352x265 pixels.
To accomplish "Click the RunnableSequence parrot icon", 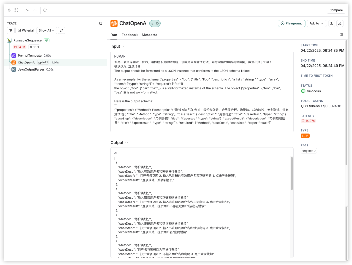I will pos(9,40).
